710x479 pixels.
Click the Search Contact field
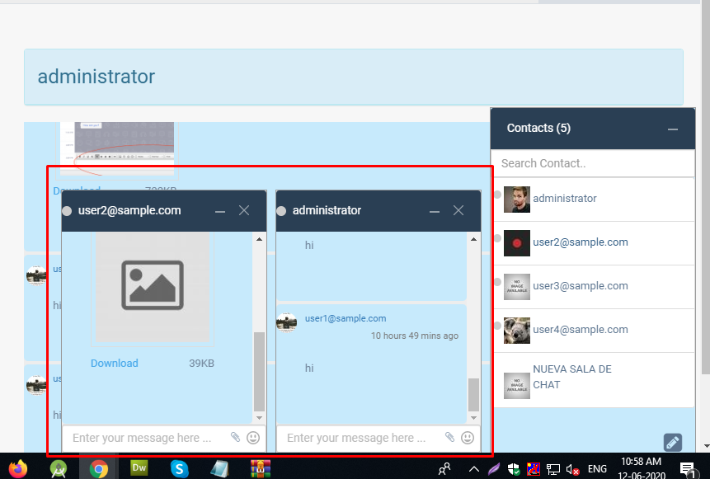[x=592, y=163]
